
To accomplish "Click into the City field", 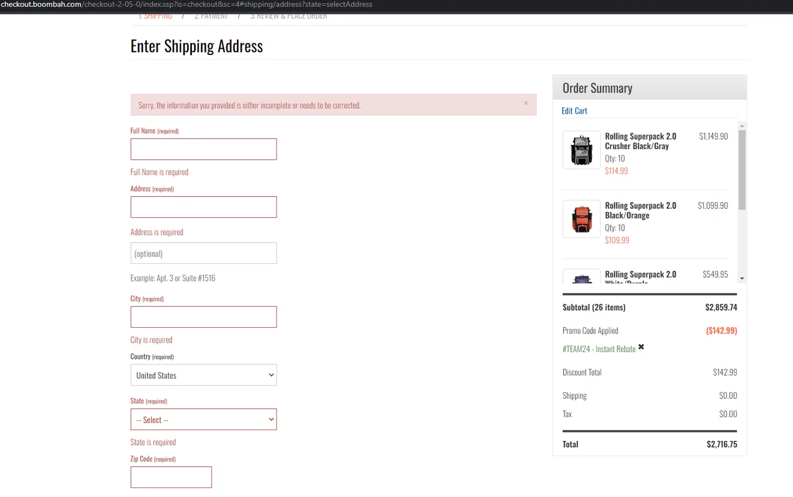I will tap(204, 317).
